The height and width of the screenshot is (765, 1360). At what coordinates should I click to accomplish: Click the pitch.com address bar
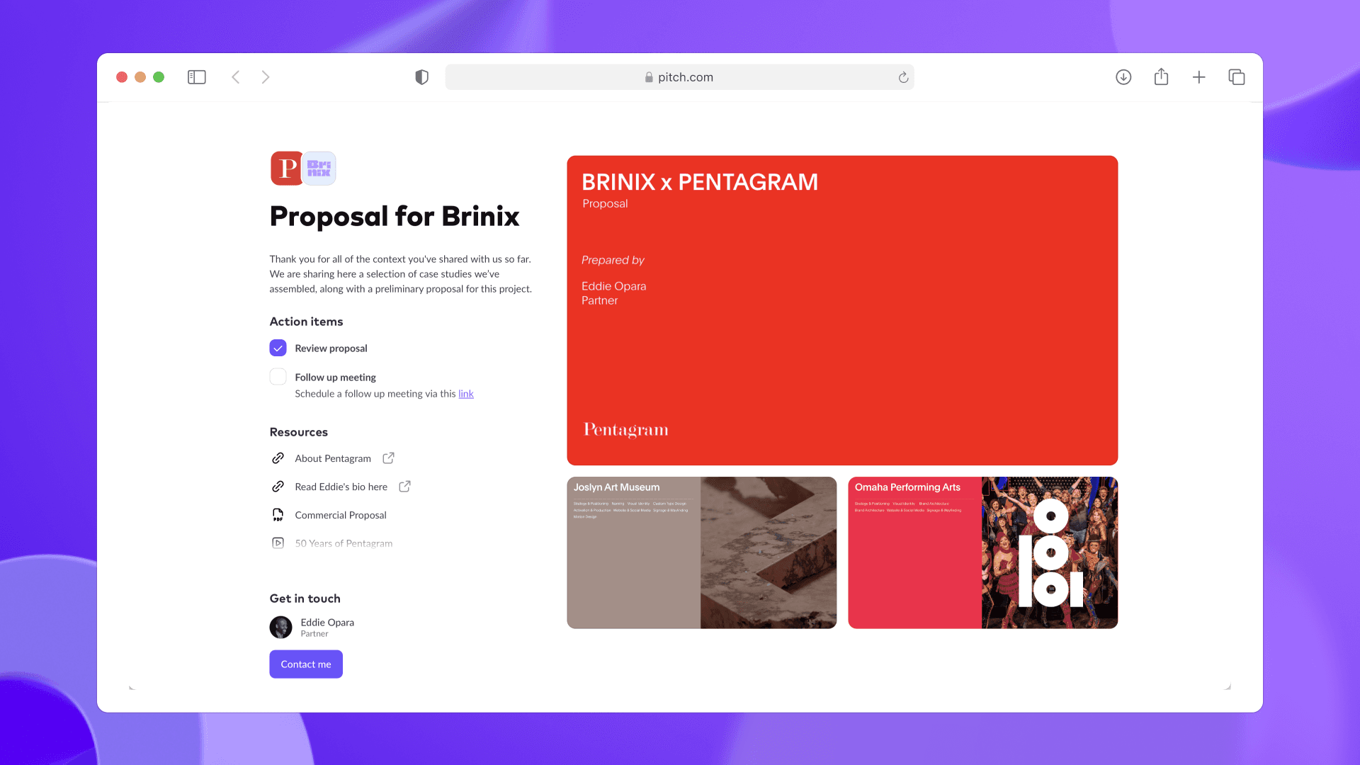tap(679, 77)
